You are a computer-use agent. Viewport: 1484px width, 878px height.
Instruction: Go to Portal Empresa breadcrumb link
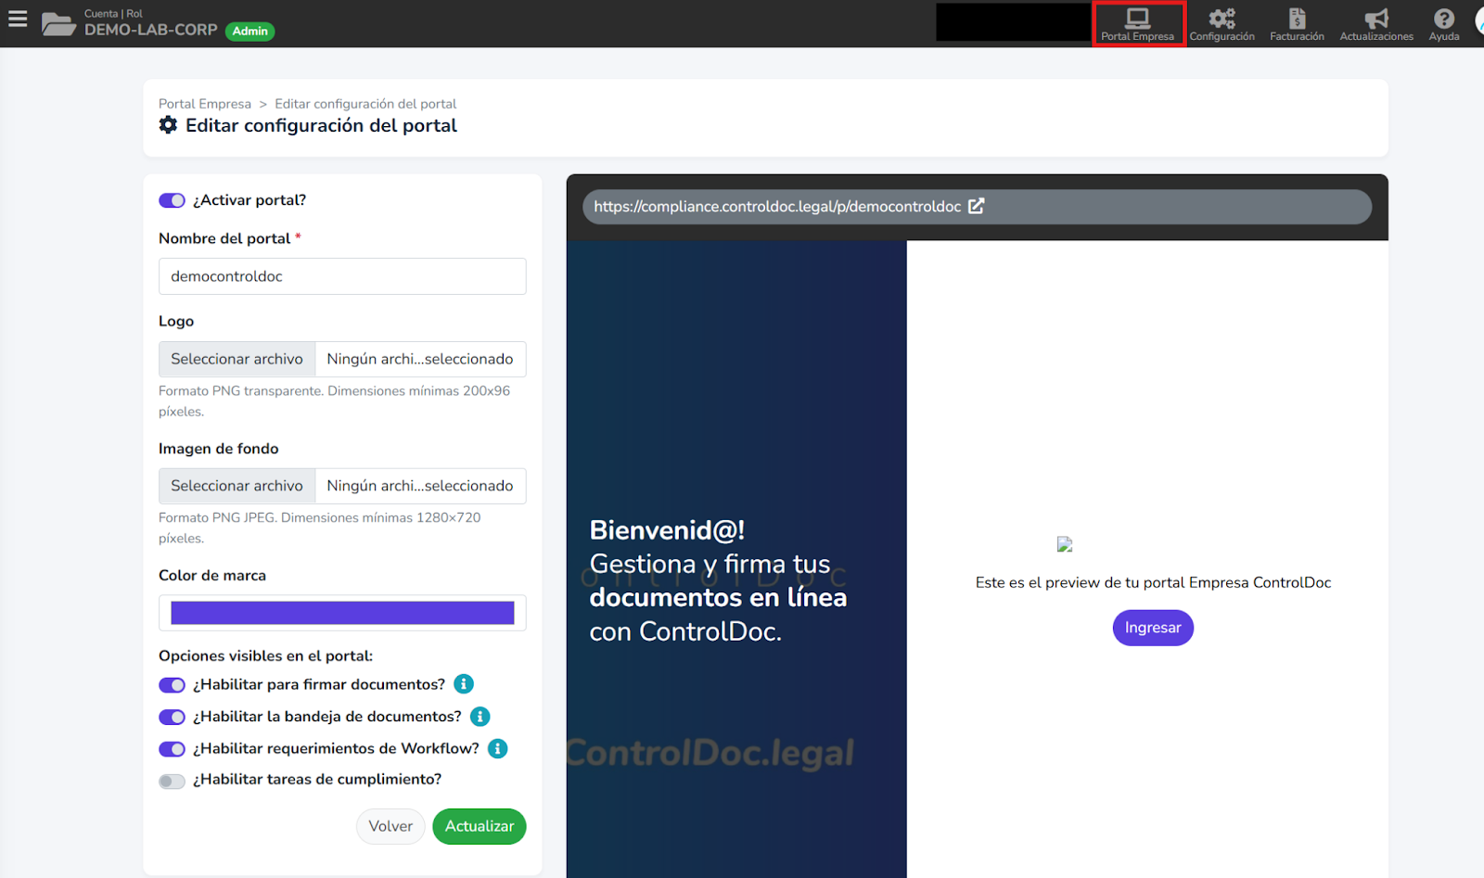pos(205,104)
